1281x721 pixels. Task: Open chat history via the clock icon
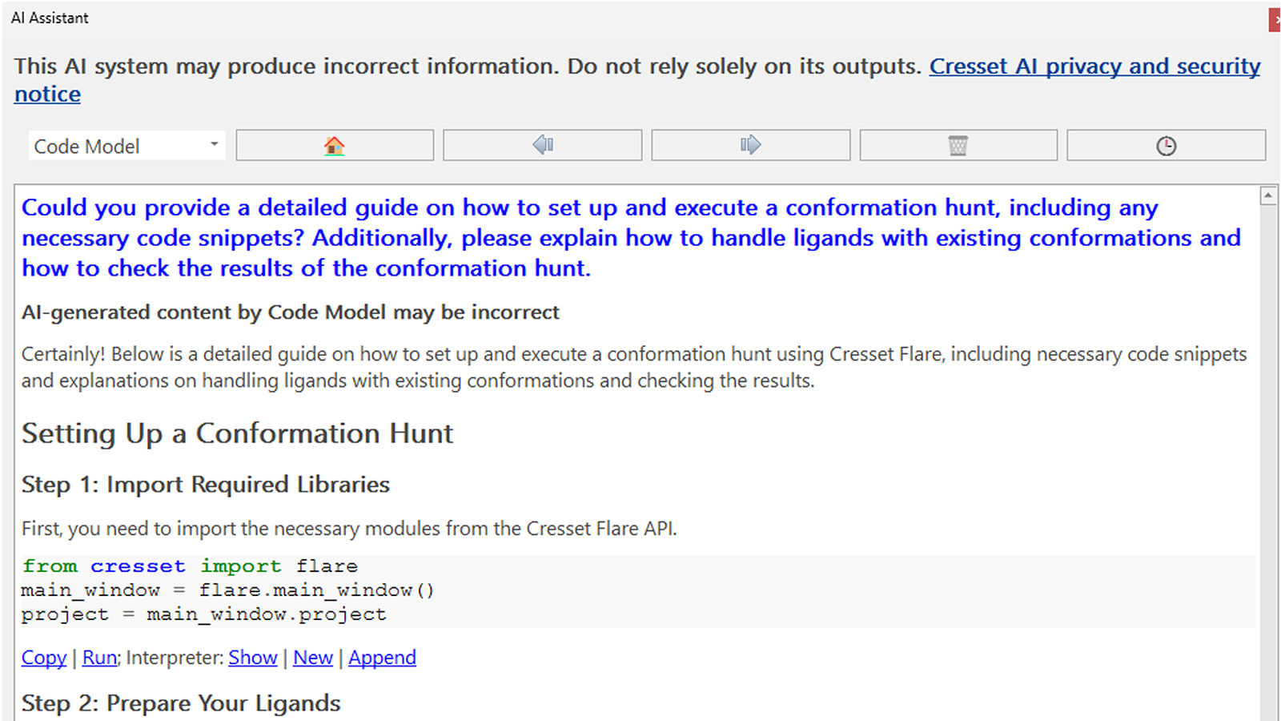coord(1166,146)
